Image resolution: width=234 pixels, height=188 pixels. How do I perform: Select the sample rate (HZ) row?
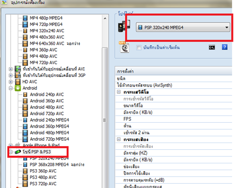pyautogui.click(x=174, y=153)
